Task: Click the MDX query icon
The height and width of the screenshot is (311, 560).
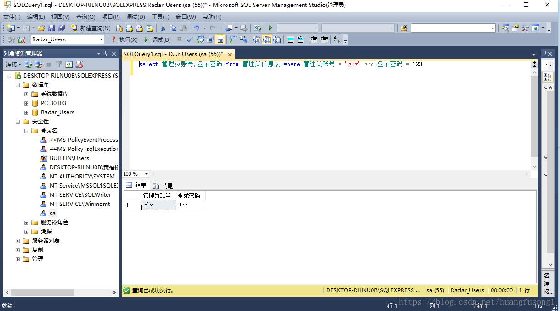Action: click(x=130, y=28)
